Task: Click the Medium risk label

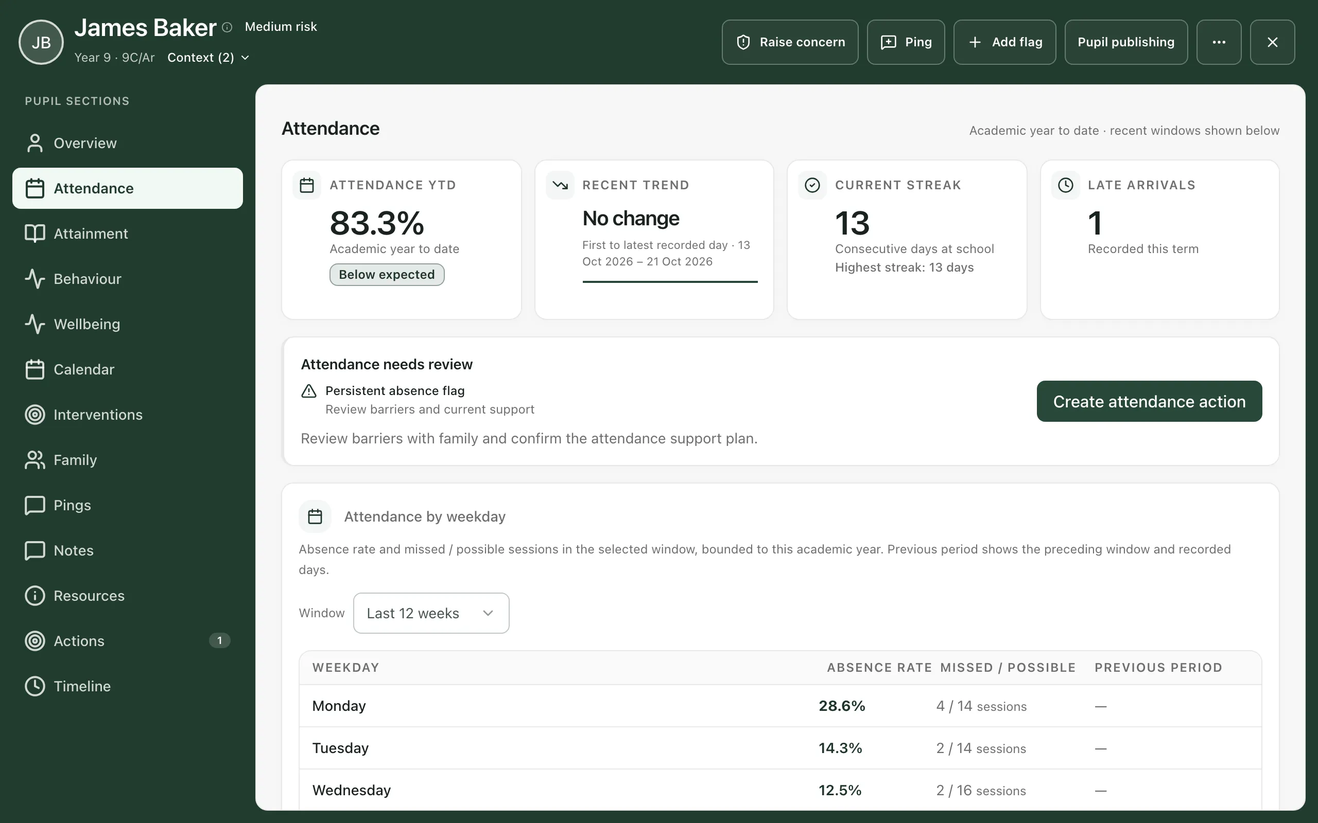Action: pos(281,27)
